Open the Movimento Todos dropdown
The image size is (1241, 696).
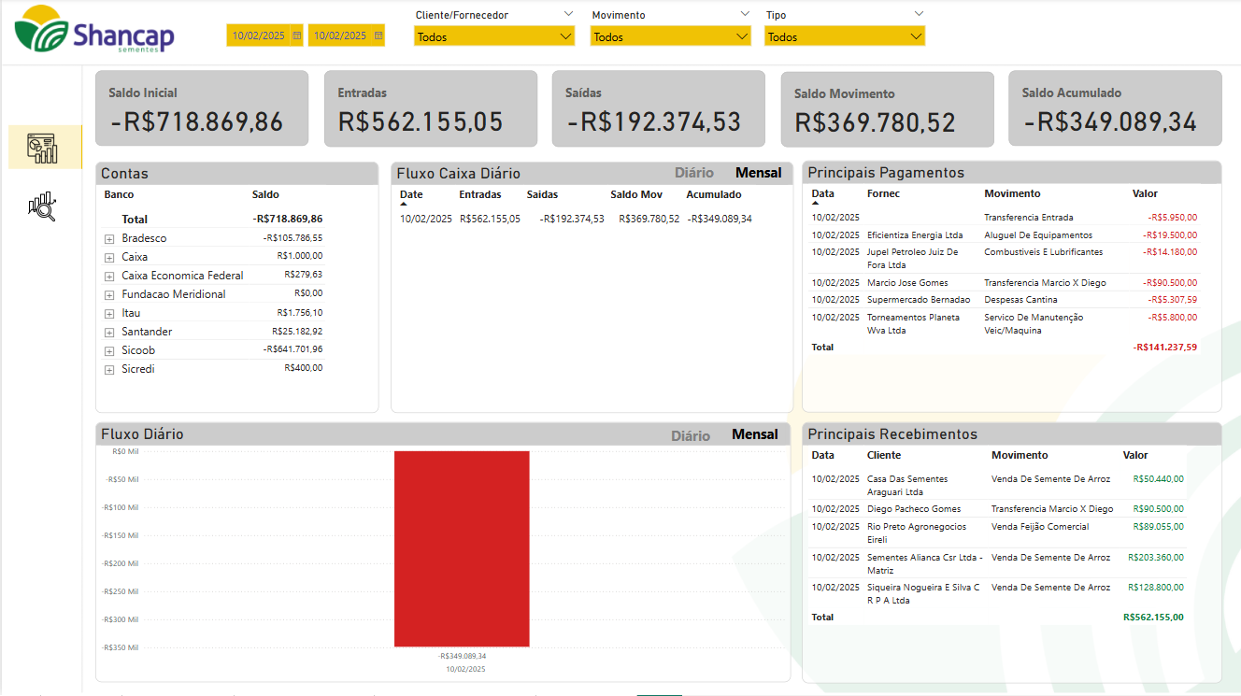(670, 36)
